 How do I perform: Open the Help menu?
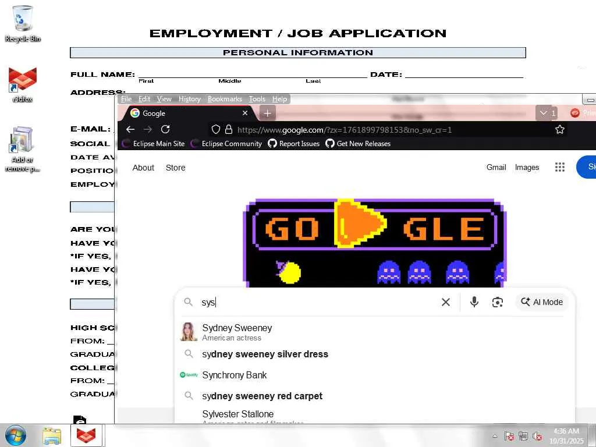279,99
